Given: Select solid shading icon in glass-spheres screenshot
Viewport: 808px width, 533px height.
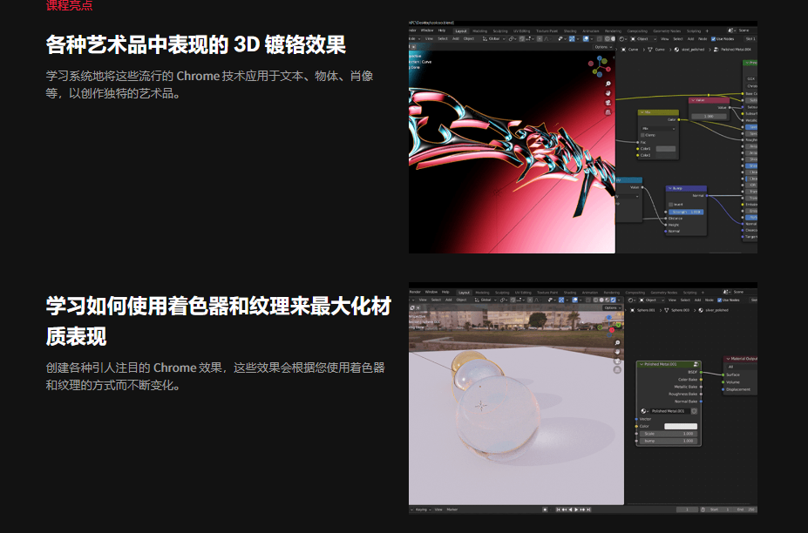Looking at the screenshot, I should tap(601, 300).
